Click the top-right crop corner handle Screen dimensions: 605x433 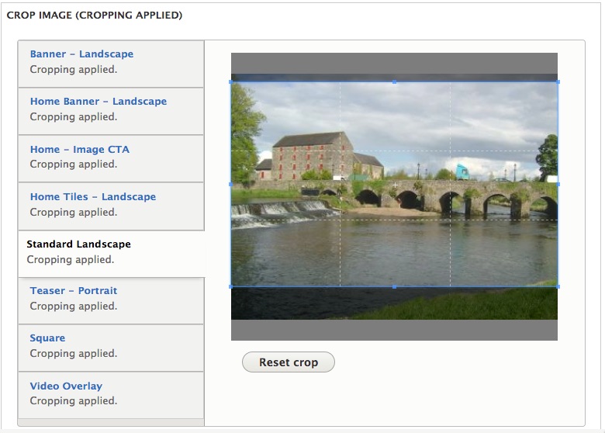[558, 81]
